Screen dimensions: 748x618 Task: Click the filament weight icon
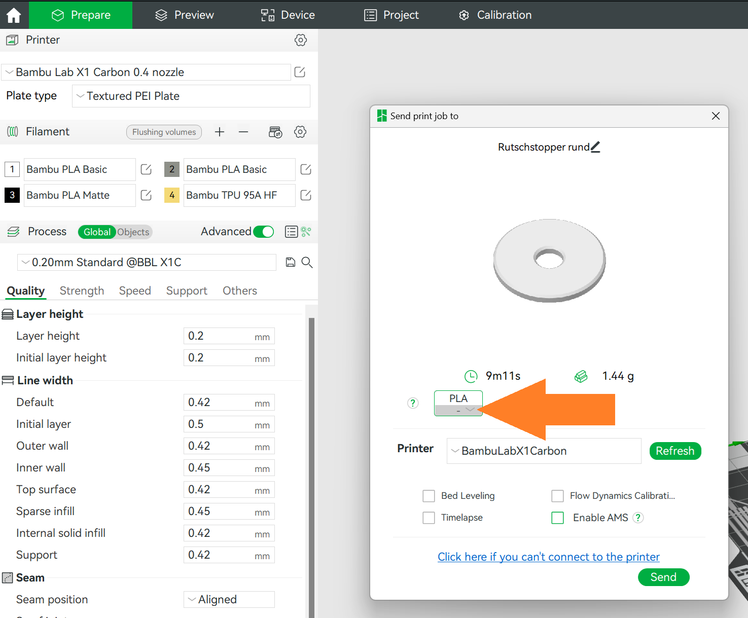[581, 376]
